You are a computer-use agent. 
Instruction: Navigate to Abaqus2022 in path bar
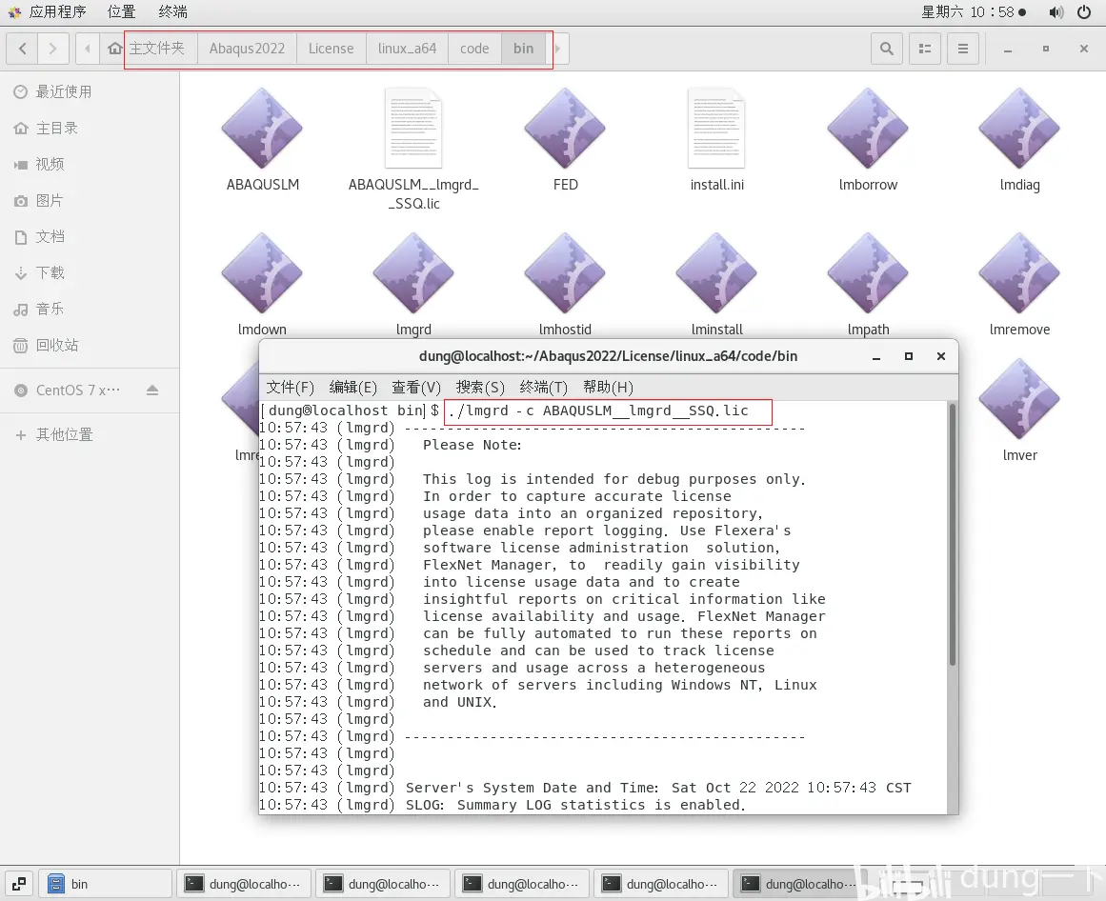pos(247,49)
